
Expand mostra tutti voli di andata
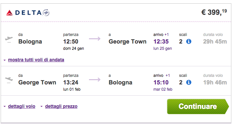pyautogui.click(x=36, y=60)
